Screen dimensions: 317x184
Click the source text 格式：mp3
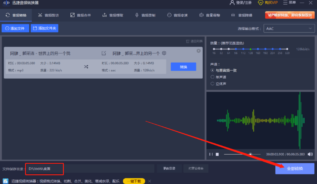pos(16,70)
